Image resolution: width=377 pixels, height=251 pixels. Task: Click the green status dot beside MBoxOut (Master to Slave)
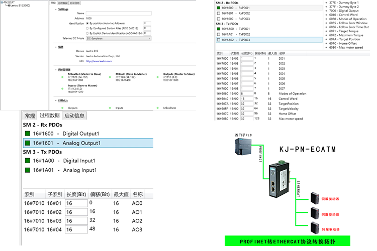click(62, 77)
